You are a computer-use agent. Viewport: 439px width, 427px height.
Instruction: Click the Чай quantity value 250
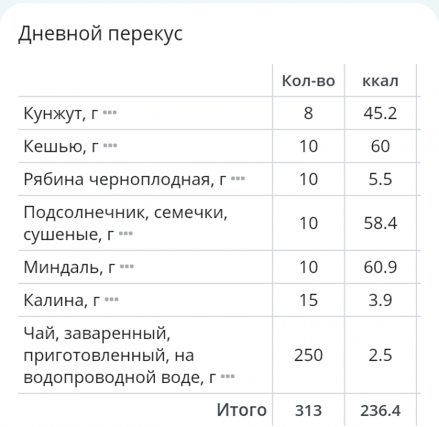click(x=309, y=355)
